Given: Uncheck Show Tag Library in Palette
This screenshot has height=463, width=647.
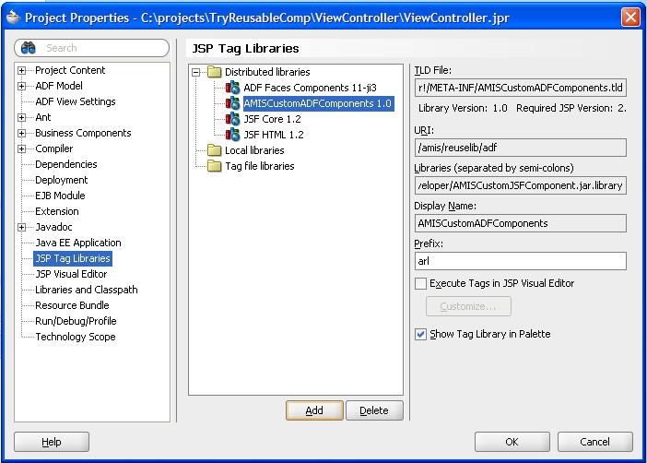Looking at the screenshot, I should [421, 334].
